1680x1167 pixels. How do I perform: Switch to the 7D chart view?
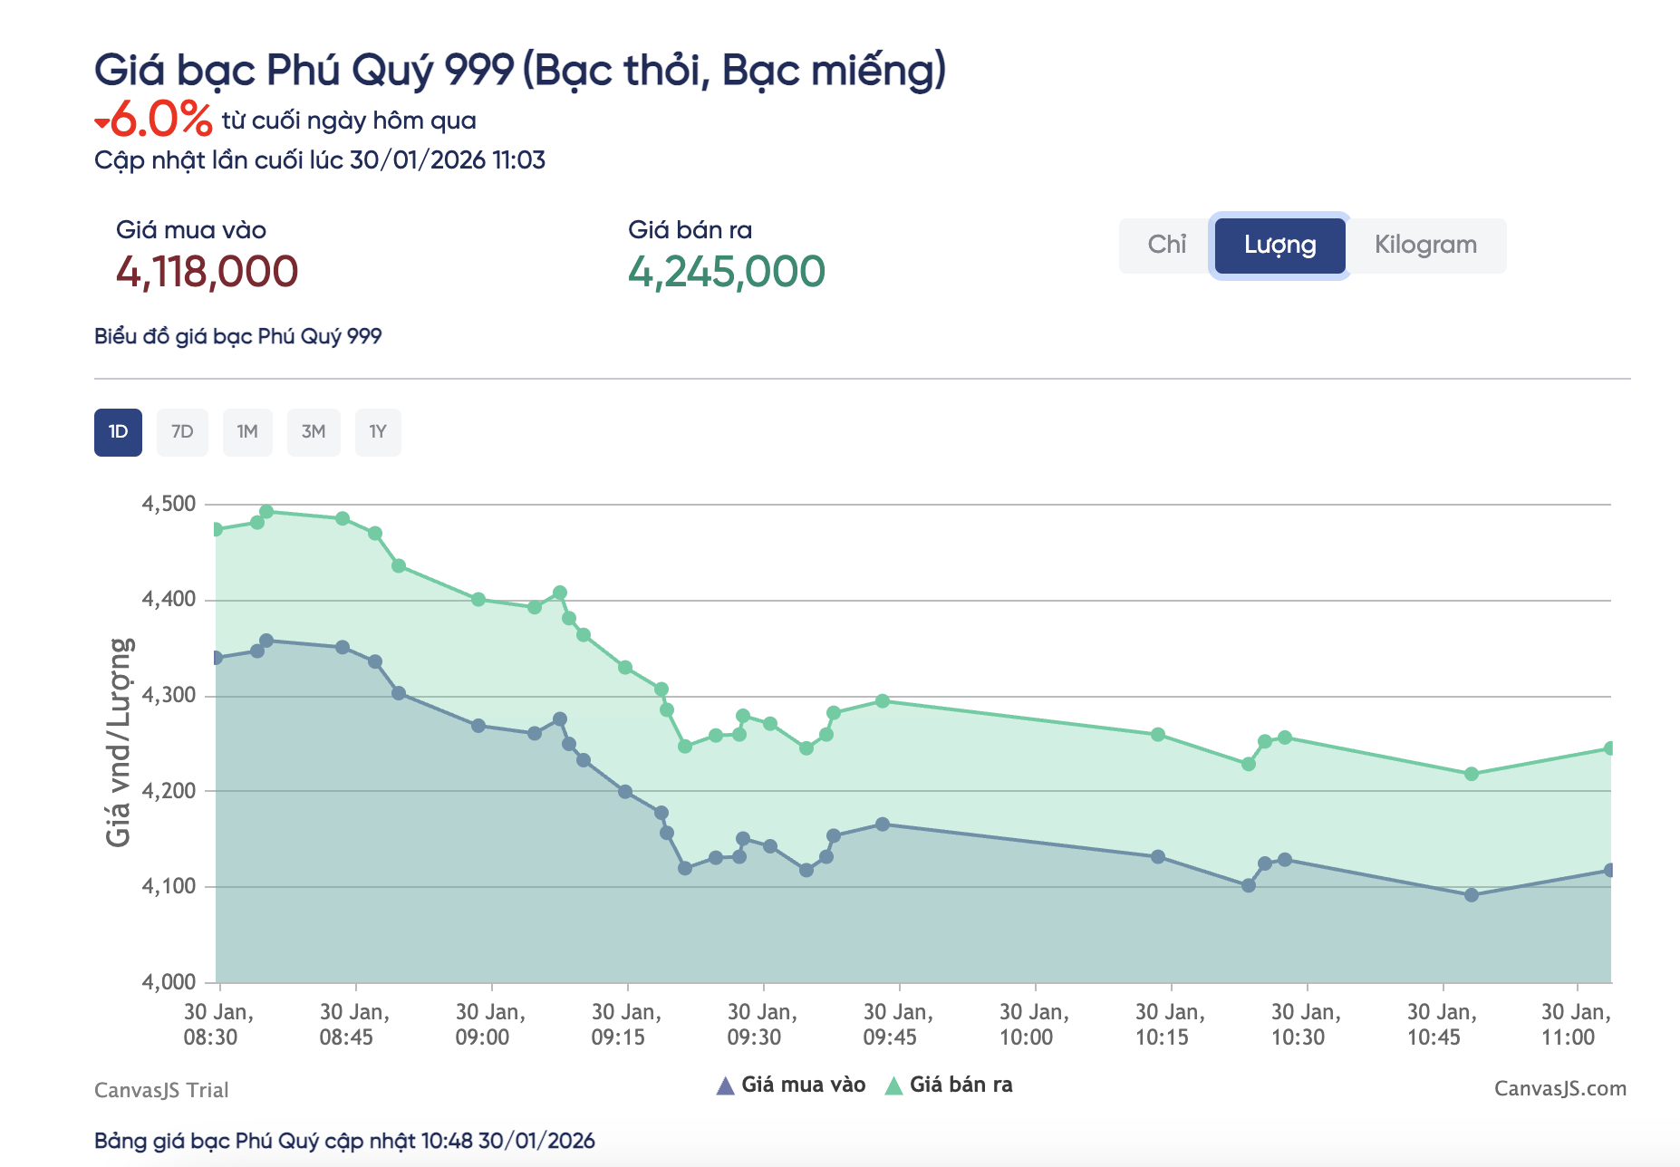tap(182, 432)
